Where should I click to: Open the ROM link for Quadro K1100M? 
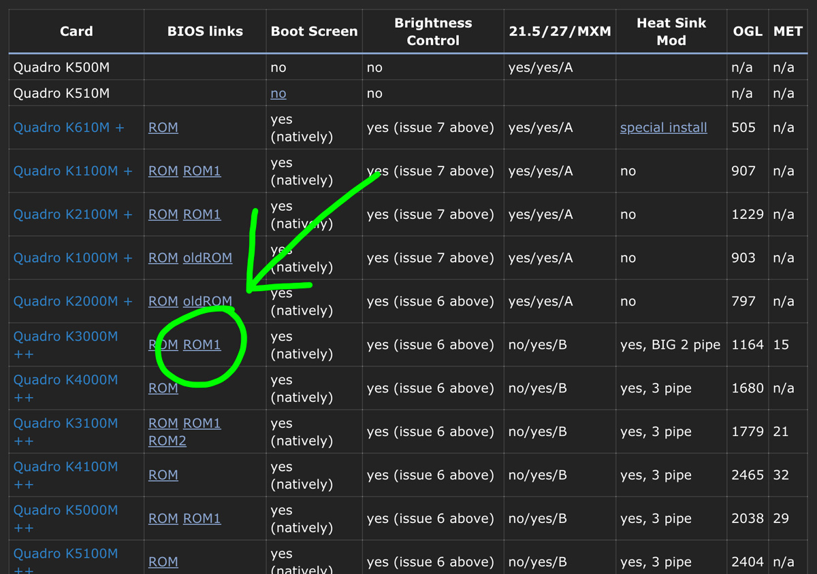163,171
